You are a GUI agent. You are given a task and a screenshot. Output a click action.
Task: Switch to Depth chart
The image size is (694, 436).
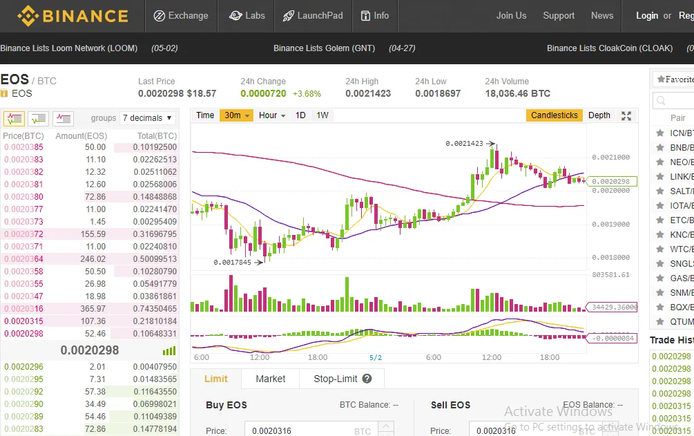click(599, 115)
